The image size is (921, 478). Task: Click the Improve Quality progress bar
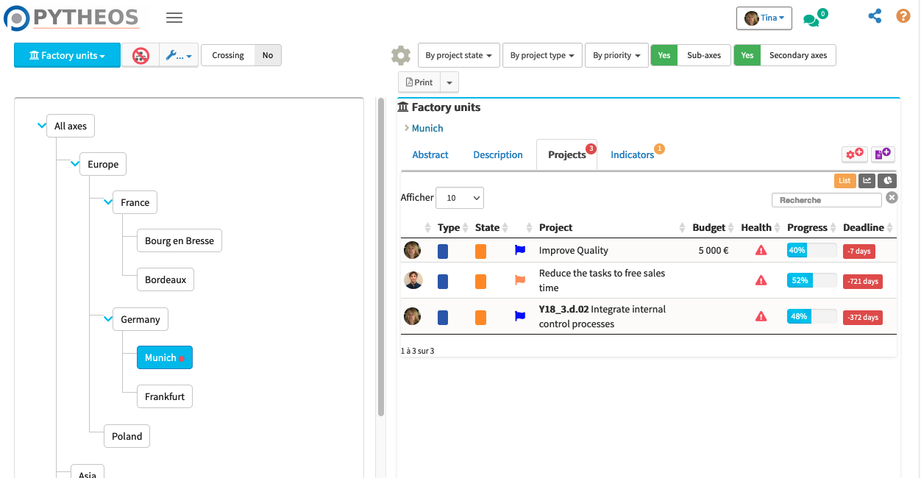tap(811, 250)
